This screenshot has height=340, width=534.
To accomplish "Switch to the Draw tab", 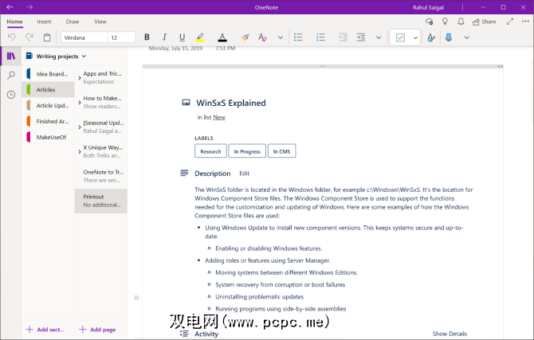I will coord(73,21).
